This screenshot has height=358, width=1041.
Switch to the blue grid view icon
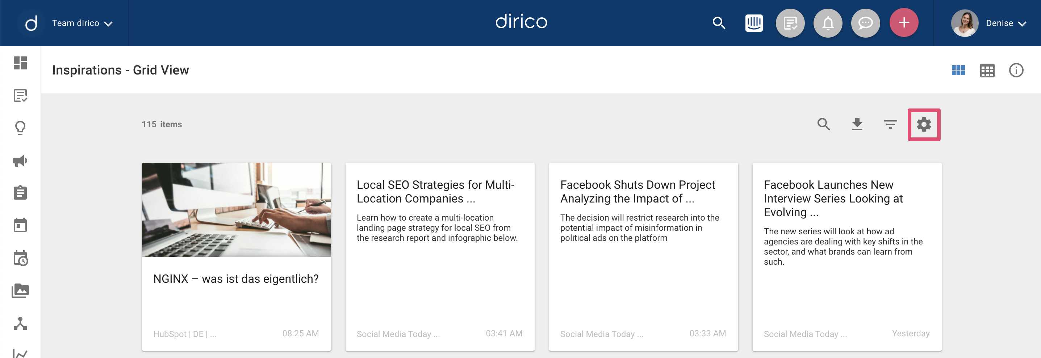pyautogui.click(x=958, y=71)
